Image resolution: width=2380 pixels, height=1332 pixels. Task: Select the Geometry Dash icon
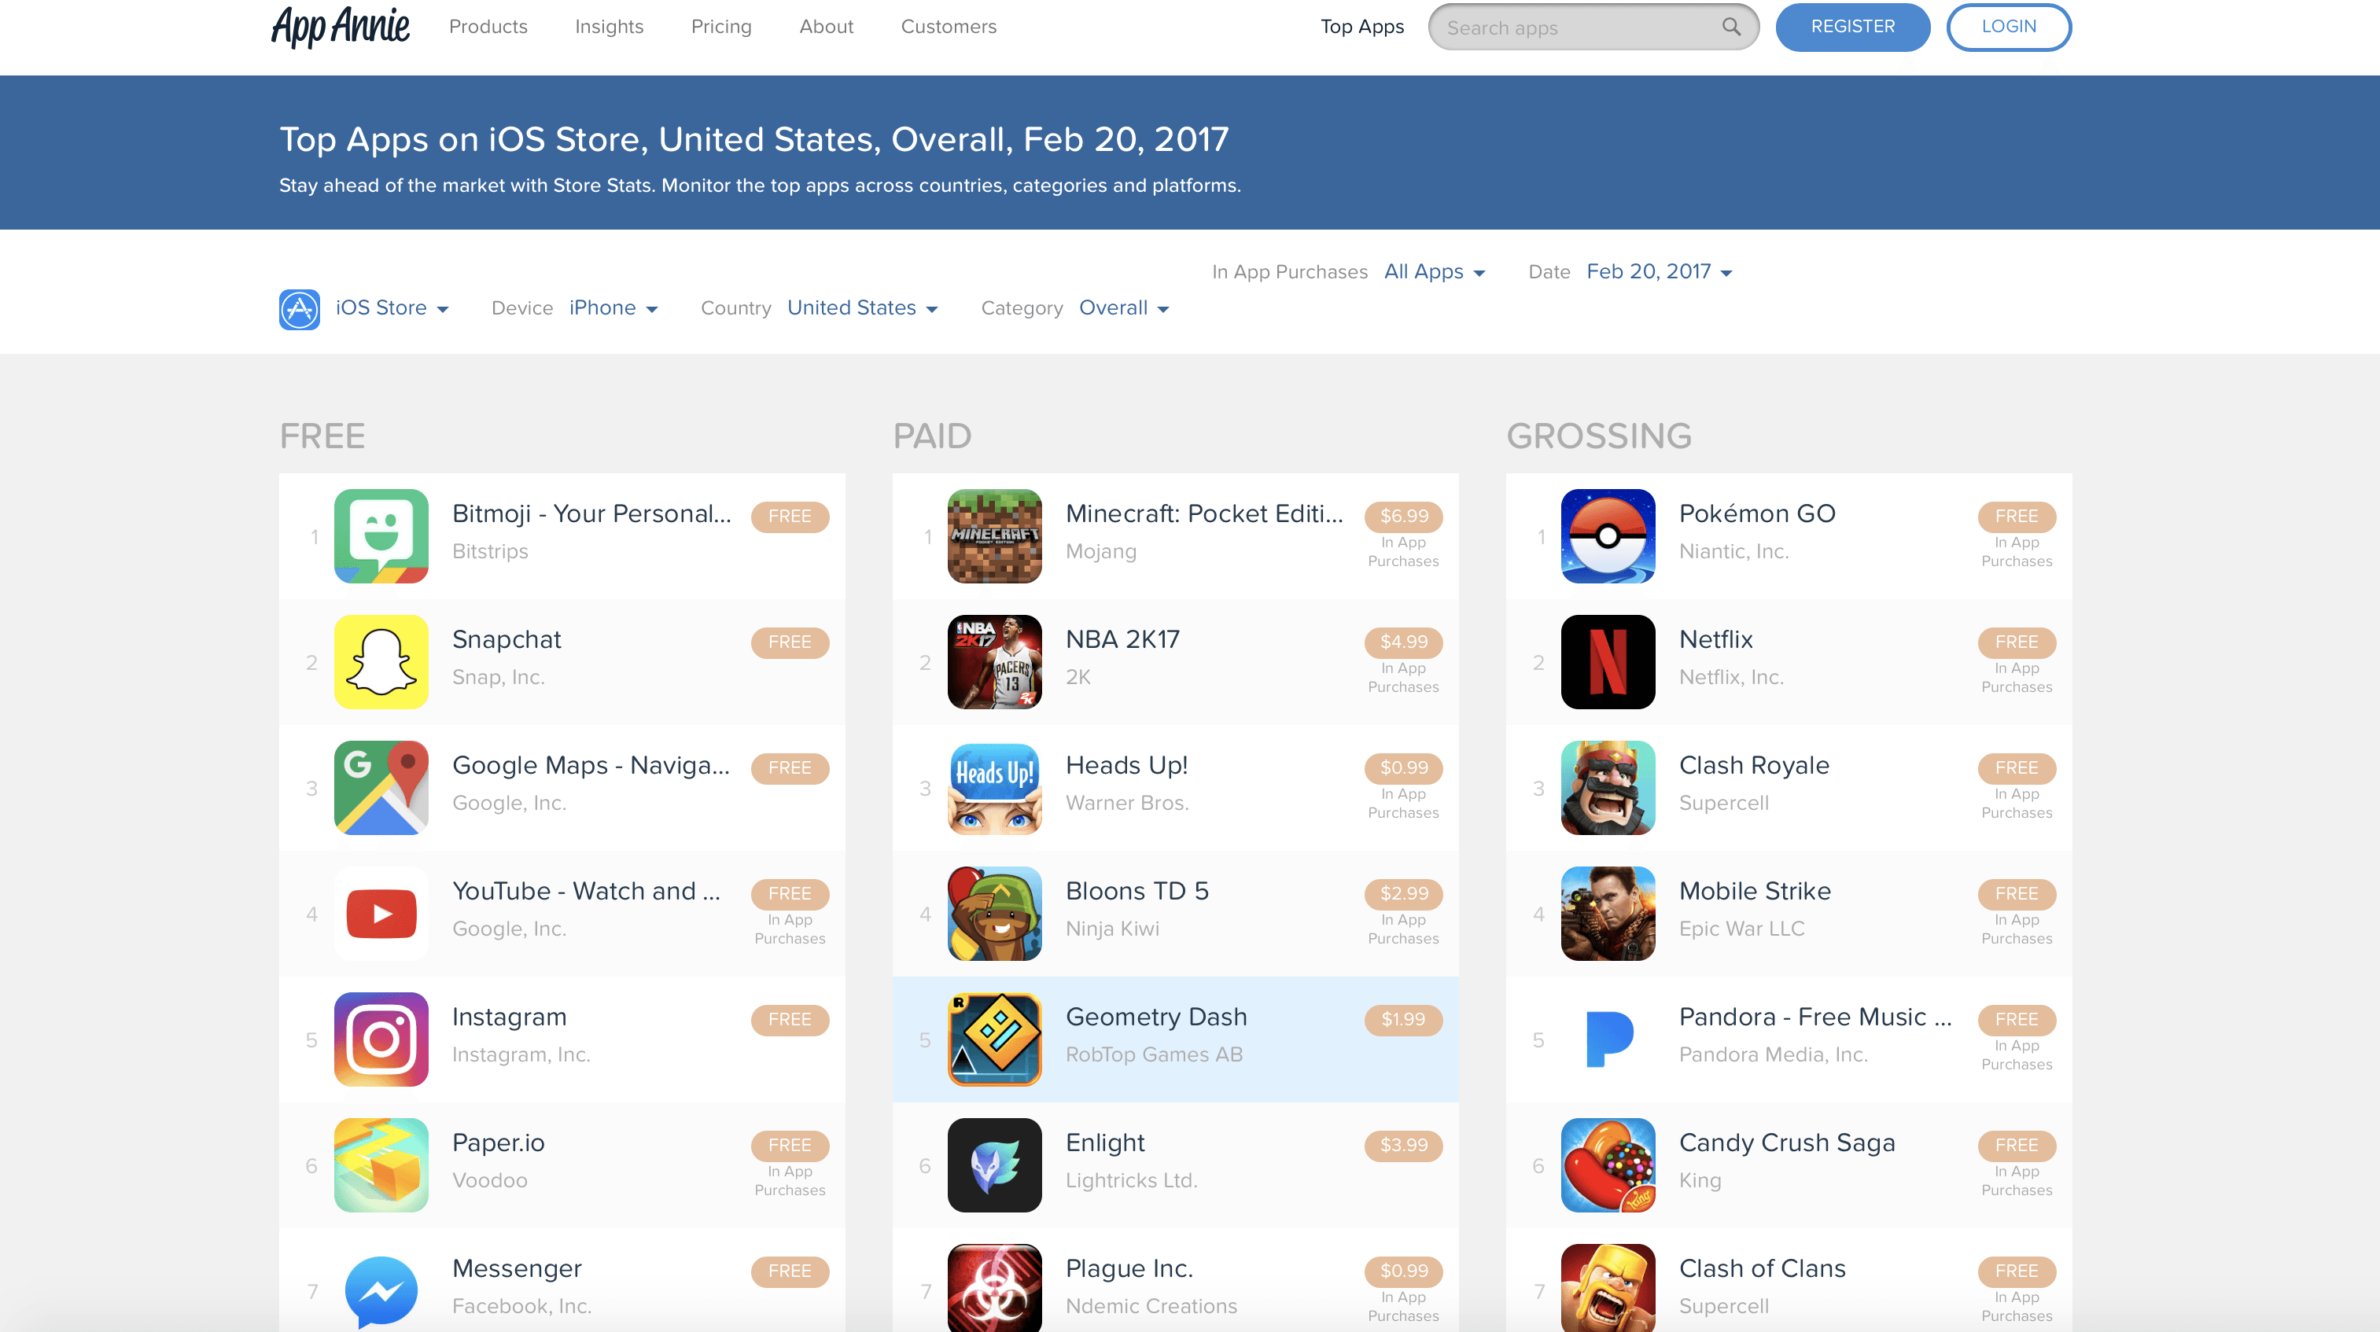pyautogui.click(x=994, y=1039)
